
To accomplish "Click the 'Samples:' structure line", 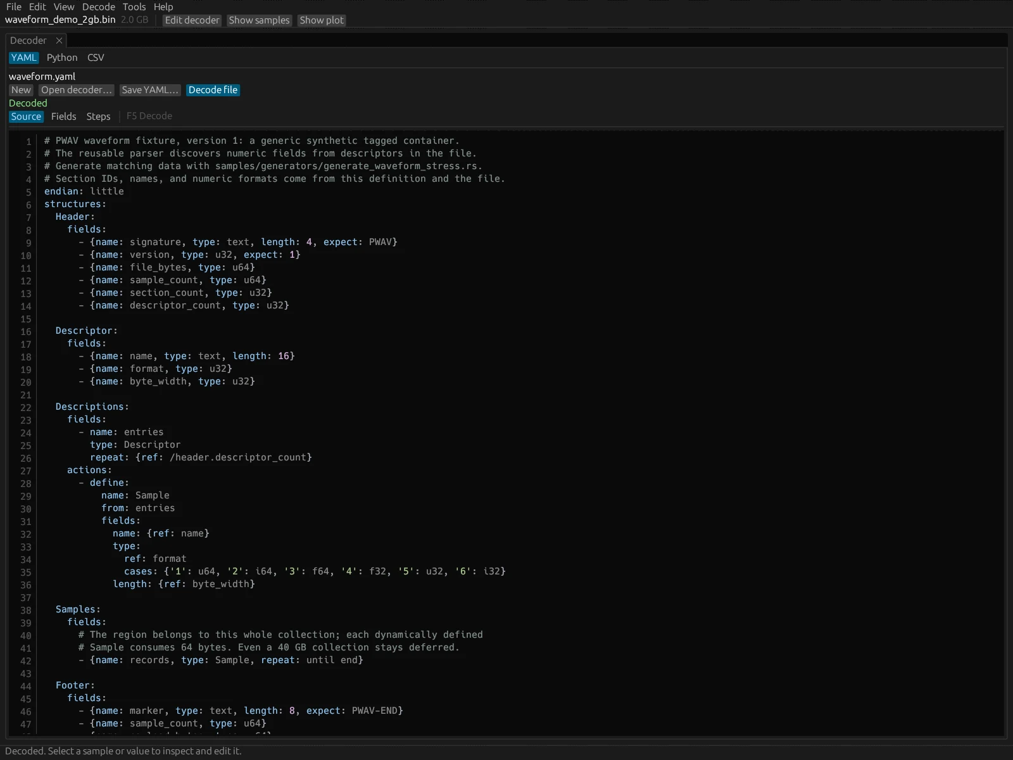I will [78, 609].
